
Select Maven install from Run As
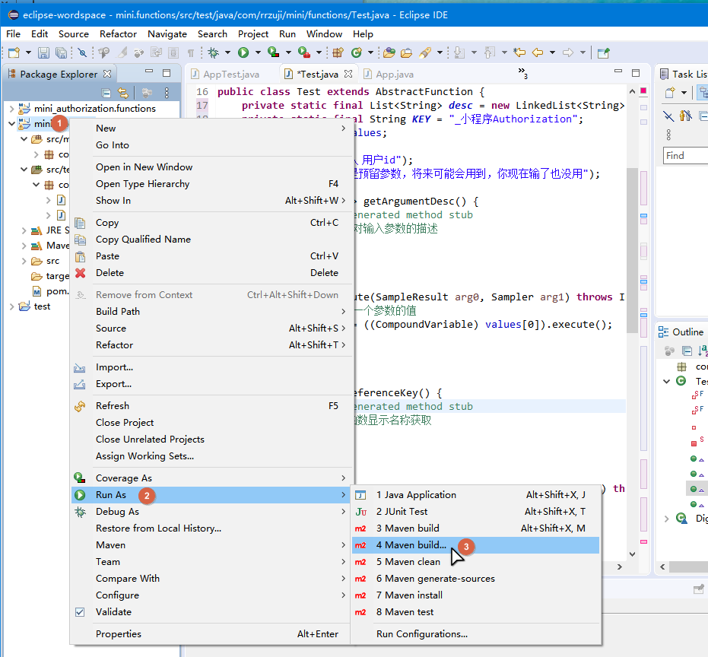[475, 595]
